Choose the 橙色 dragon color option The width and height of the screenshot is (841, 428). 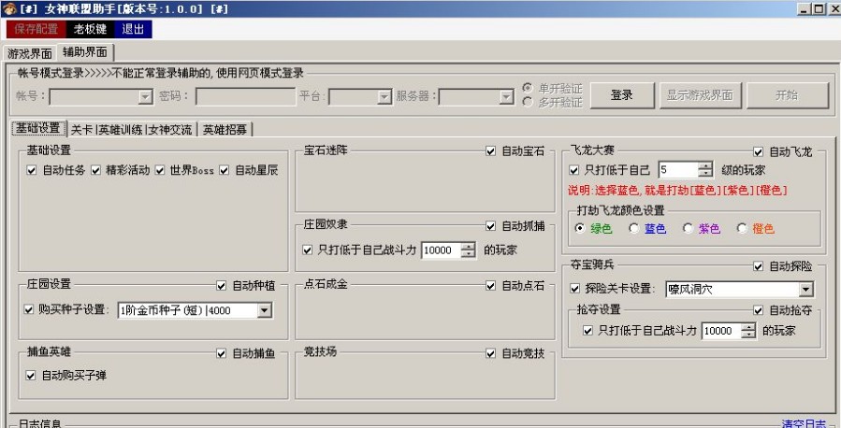click(743, 228)
